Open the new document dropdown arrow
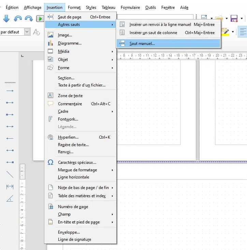Screen dimensions: 247x250 pos(212,18)
